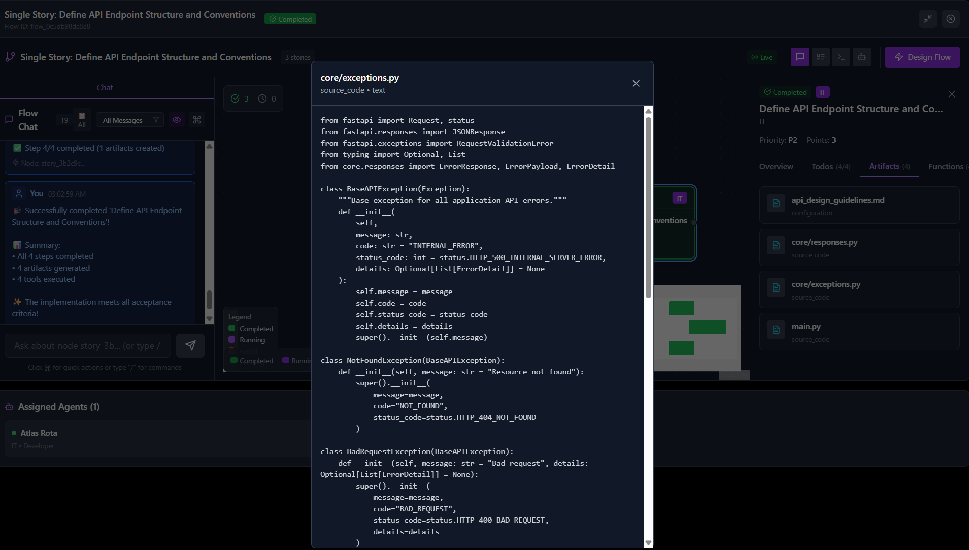Click file icon beside api_design_guidelines.md

click(776, 203)
